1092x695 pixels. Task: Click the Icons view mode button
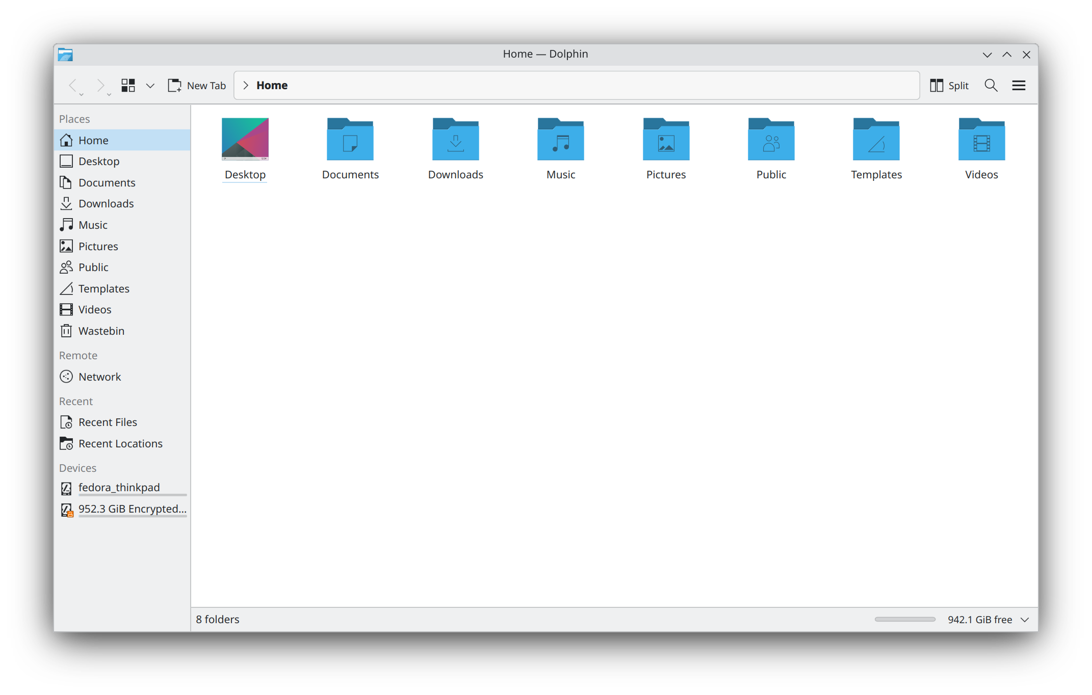point(128,85)
